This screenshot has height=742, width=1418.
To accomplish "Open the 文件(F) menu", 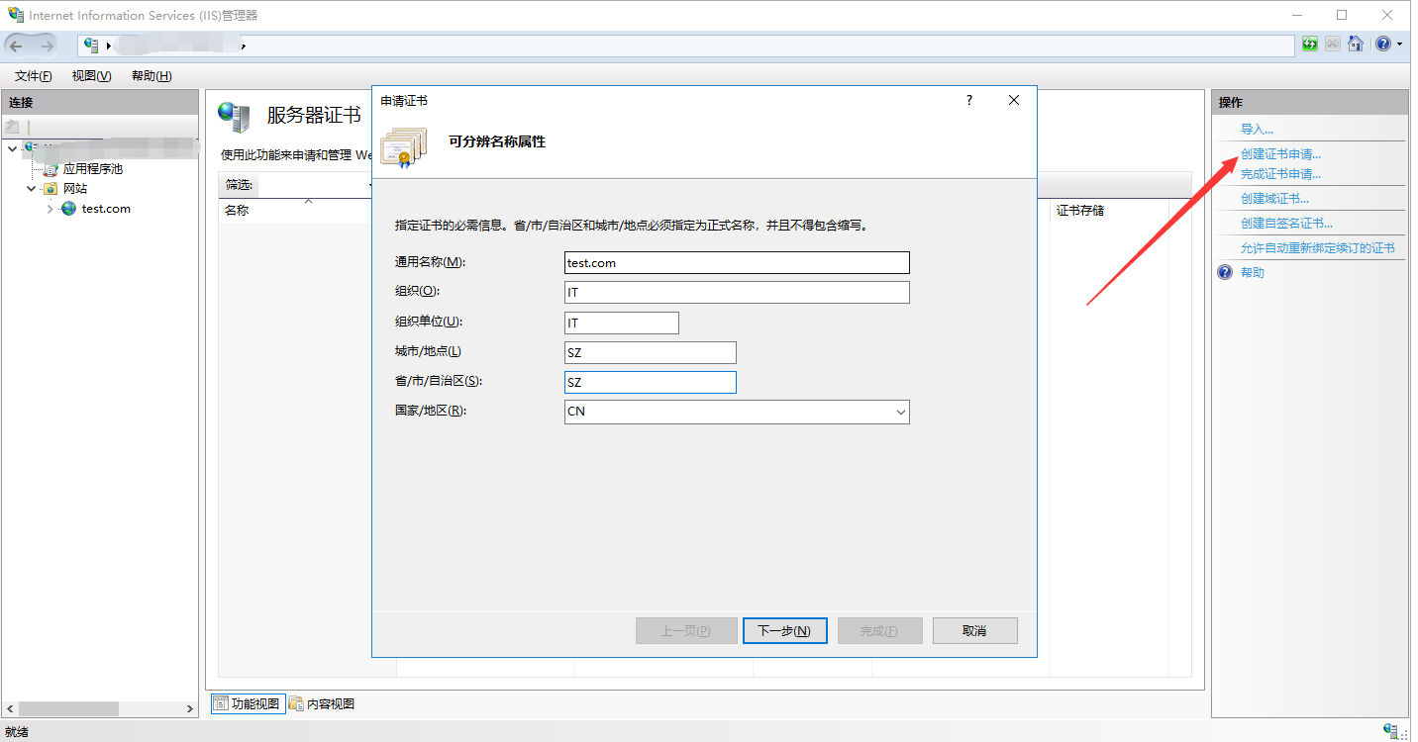I will [x=33, y=76].
